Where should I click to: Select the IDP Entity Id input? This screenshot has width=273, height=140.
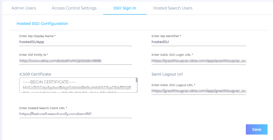75,61
